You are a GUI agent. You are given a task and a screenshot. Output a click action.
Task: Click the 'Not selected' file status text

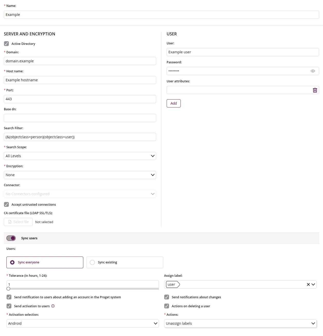pos(44,222)
